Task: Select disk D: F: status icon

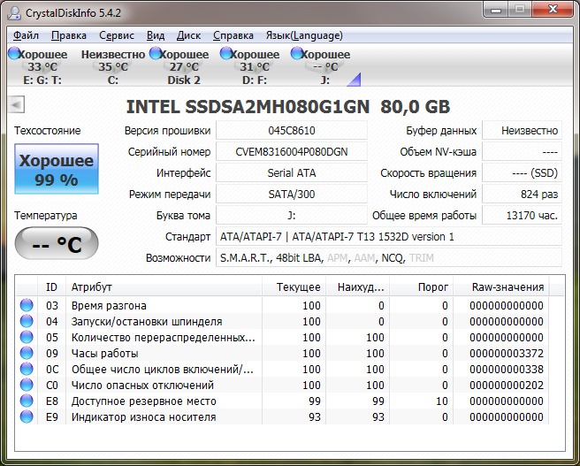Action: pos(225,54)
